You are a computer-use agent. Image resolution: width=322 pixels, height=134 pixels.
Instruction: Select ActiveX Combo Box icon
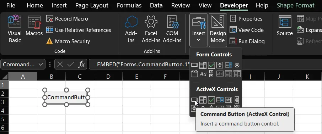pos(203,100)
